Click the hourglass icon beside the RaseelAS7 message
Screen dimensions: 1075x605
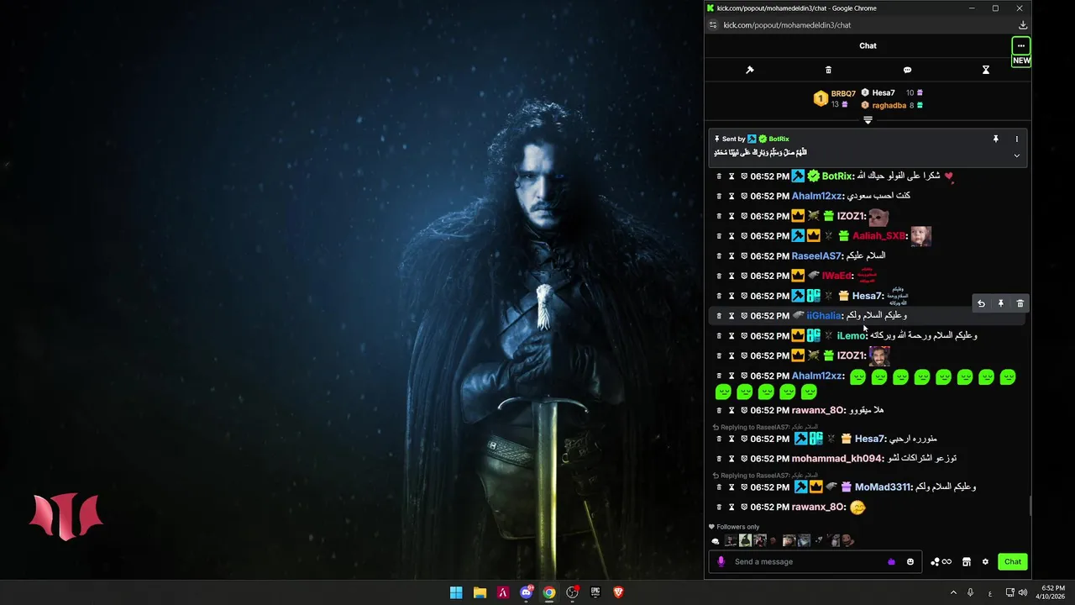click(x=732, y=256)
